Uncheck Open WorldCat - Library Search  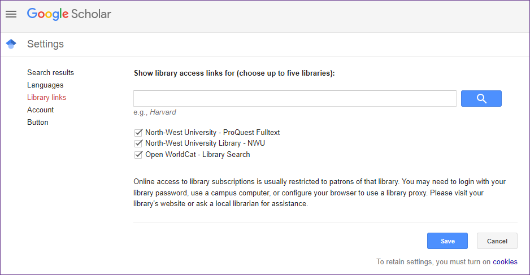(x=138, y=154)
